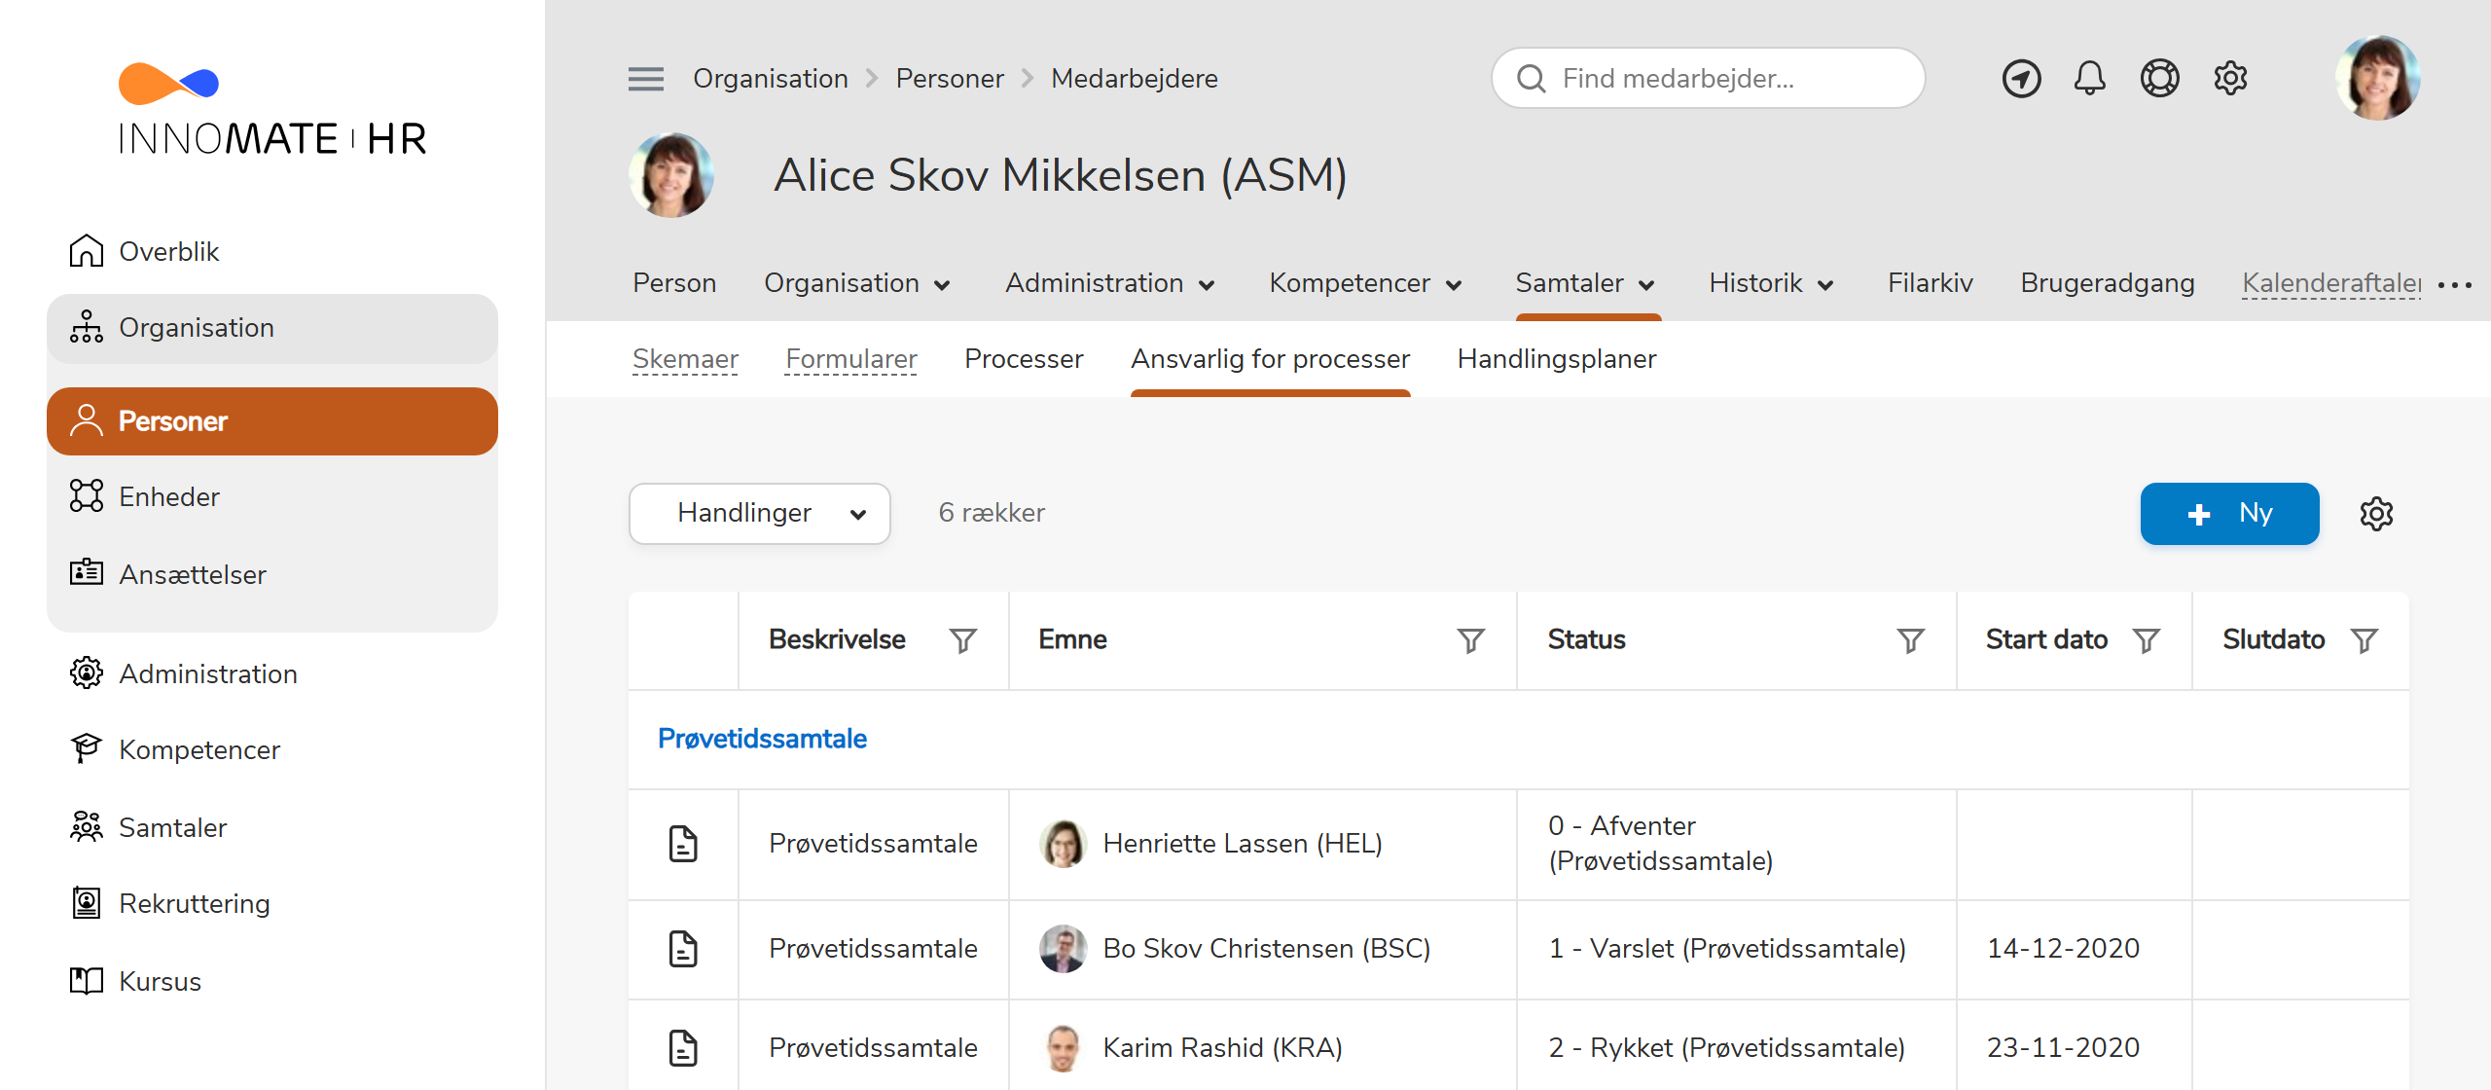Click the navigation compass icon
Image resolution: width=2491 pixels, height=1090 pixels.
pos(2021,78)
